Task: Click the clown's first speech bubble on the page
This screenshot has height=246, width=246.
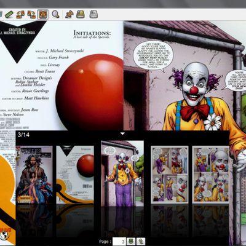Action: [153, 55]
